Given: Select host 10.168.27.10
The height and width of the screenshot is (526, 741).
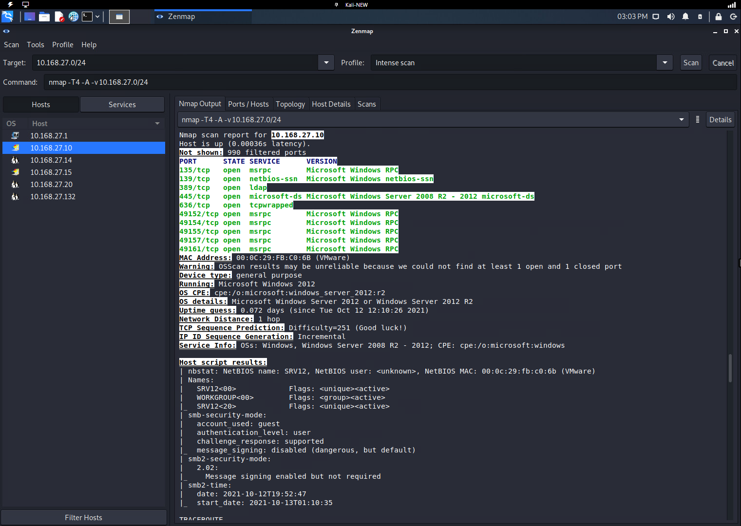Looking at the screenshot, I should tap(84, 148).
